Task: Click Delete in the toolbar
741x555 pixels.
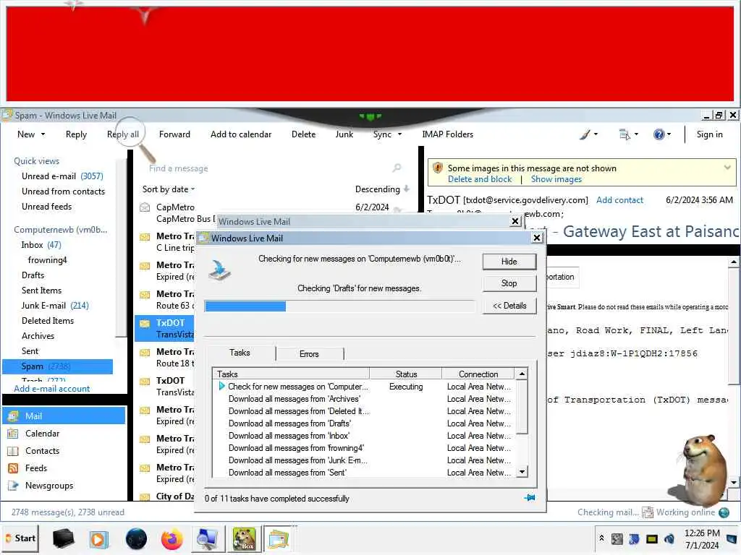Action: click(303, 134)
